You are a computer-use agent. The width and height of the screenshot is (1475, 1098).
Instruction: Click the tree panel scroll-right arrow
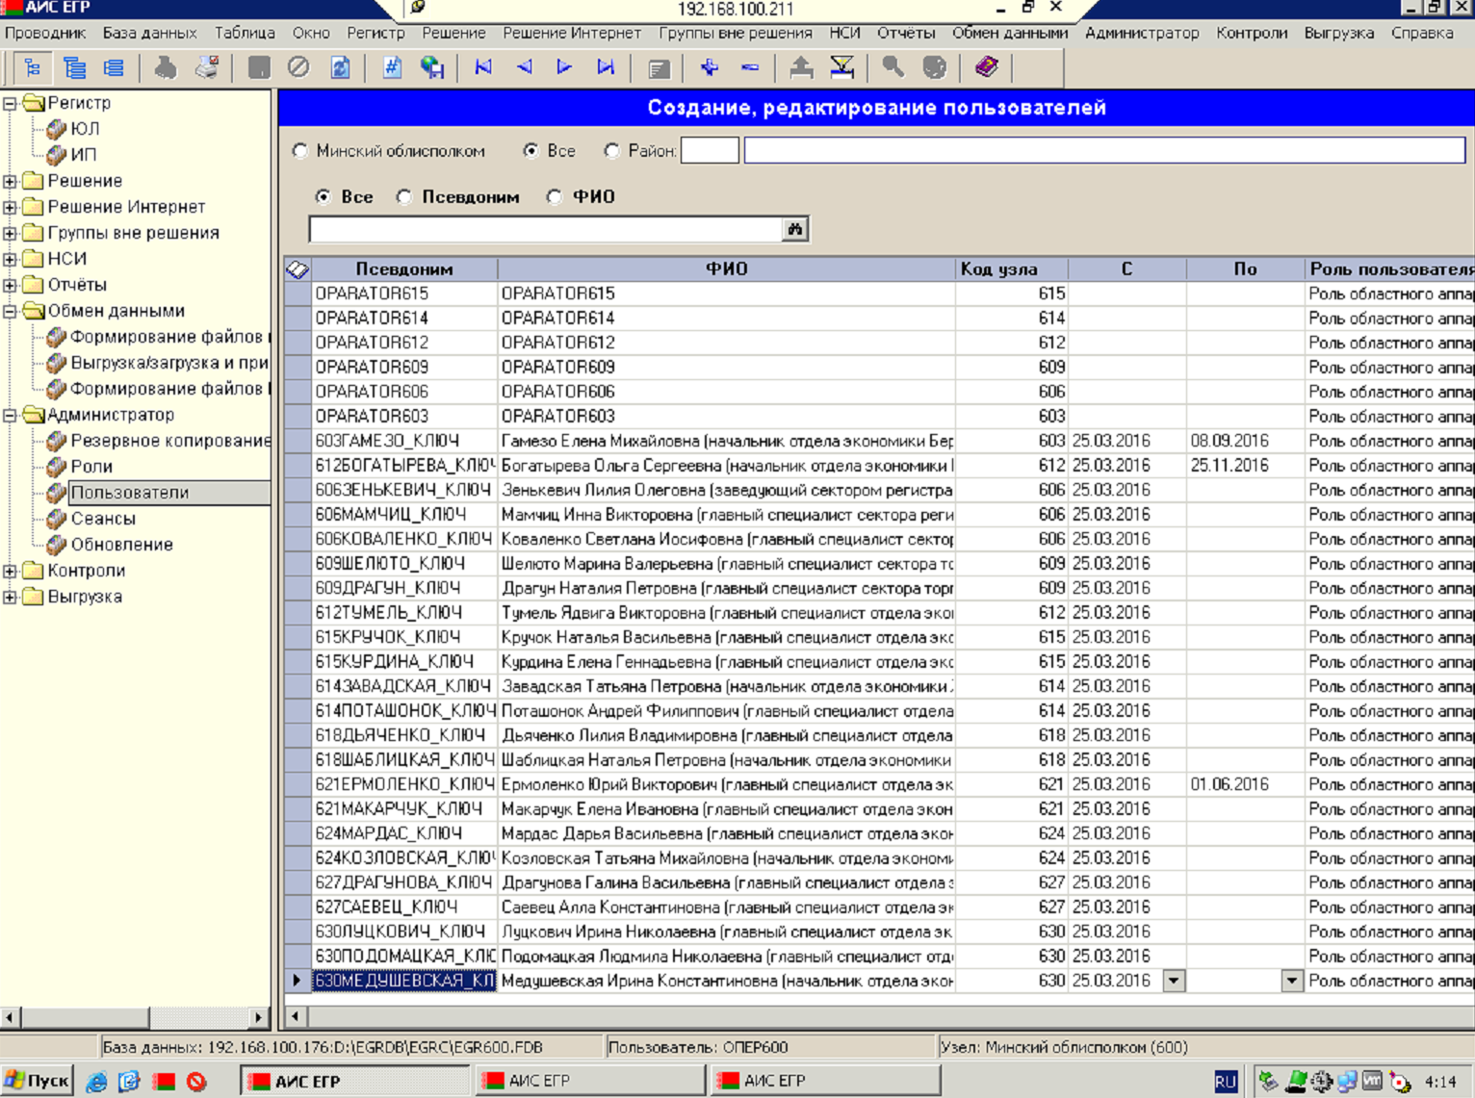point(258,1017)
